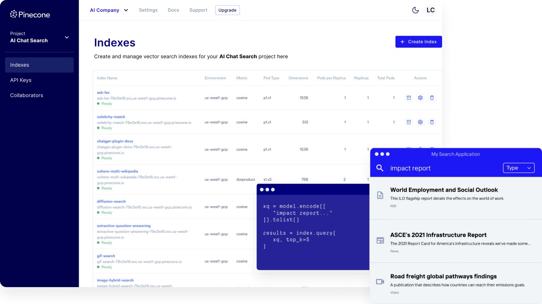Toggle dark mode with the moon icon
The height and width of the screenshot is (304, 542).
[415, 10]
